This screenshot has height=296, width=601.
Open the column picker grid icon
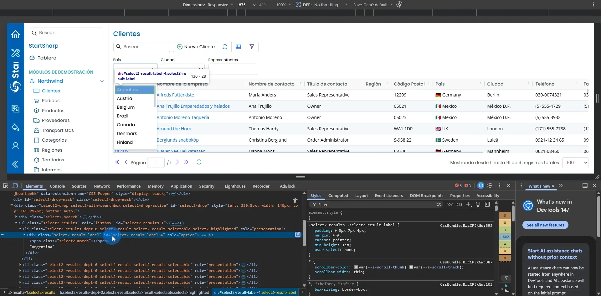click(238, 47)
